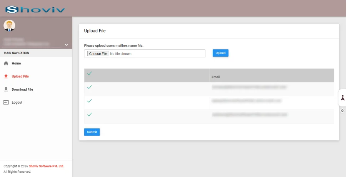347x177 pixels.
Task: Click the 'No file chosen' file input field
Action: click(x=145, y=54)
